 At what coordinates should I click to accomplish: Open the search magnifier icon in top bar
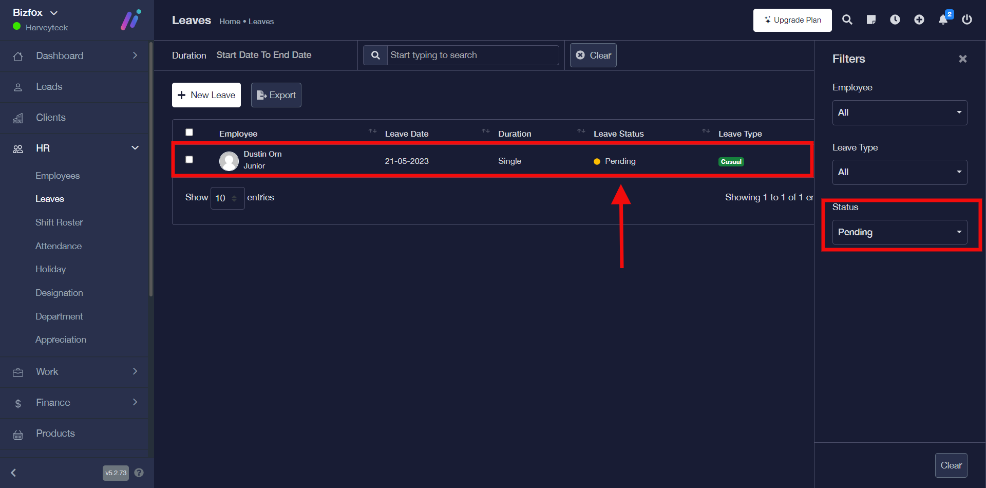[x=847, y=20]
